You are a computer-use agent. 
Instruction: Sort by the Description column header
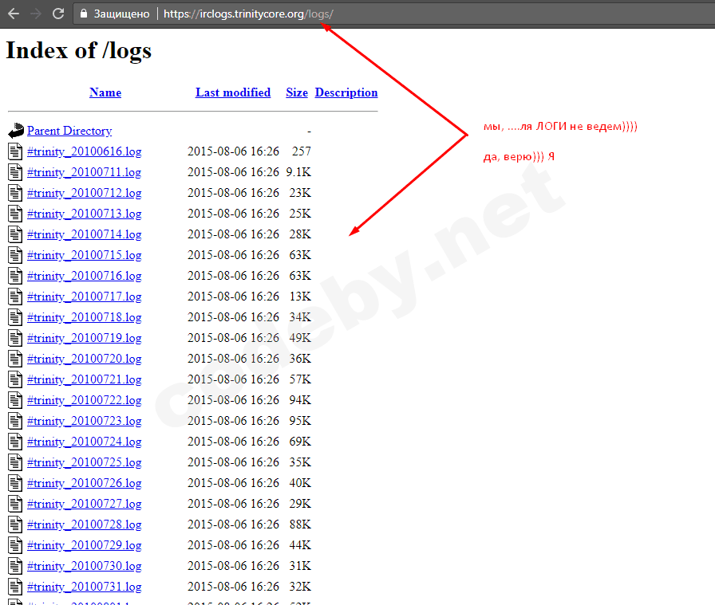(346, 93)
